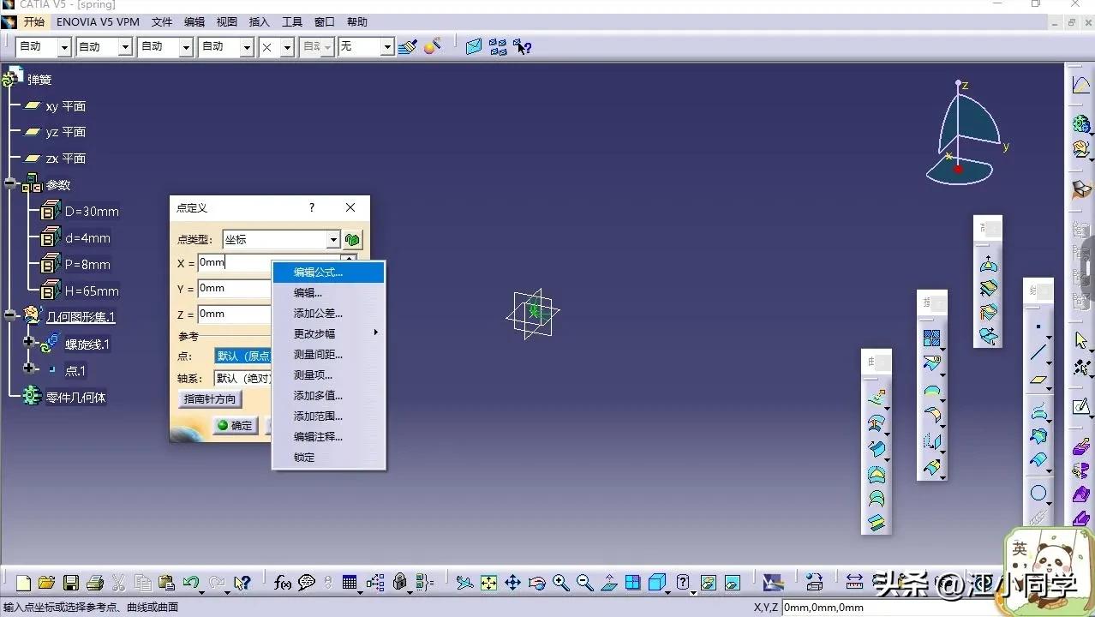Open the 插入 menu
Screen dimensions: 1095x617
259,21
